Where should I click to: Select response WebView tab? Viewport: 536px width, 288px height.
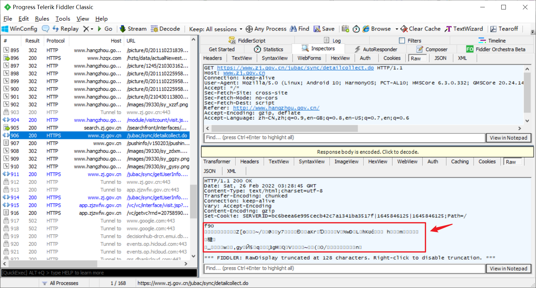tap(407, 162)
